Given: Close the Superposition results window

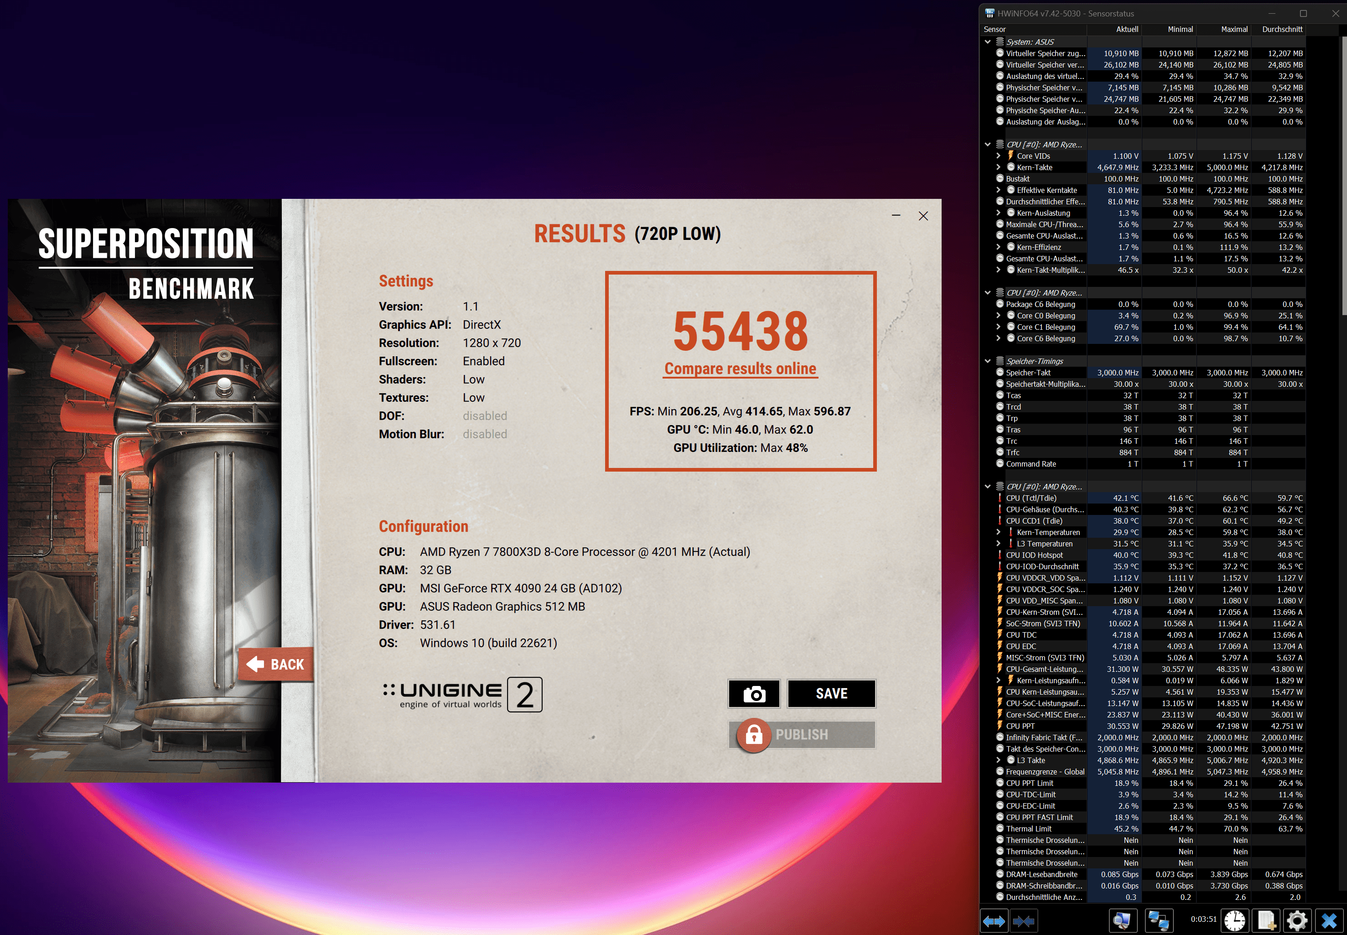Looking at the screenshot, I should [x=923, y=216].
